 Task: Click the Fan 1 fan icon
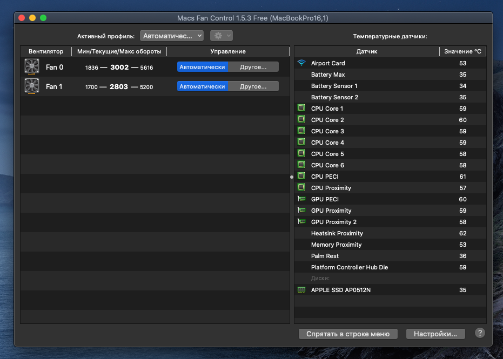point(32,86)
